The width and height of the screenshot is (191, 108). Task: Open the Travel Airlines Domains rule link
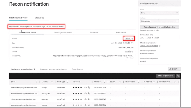pos(149,46)
